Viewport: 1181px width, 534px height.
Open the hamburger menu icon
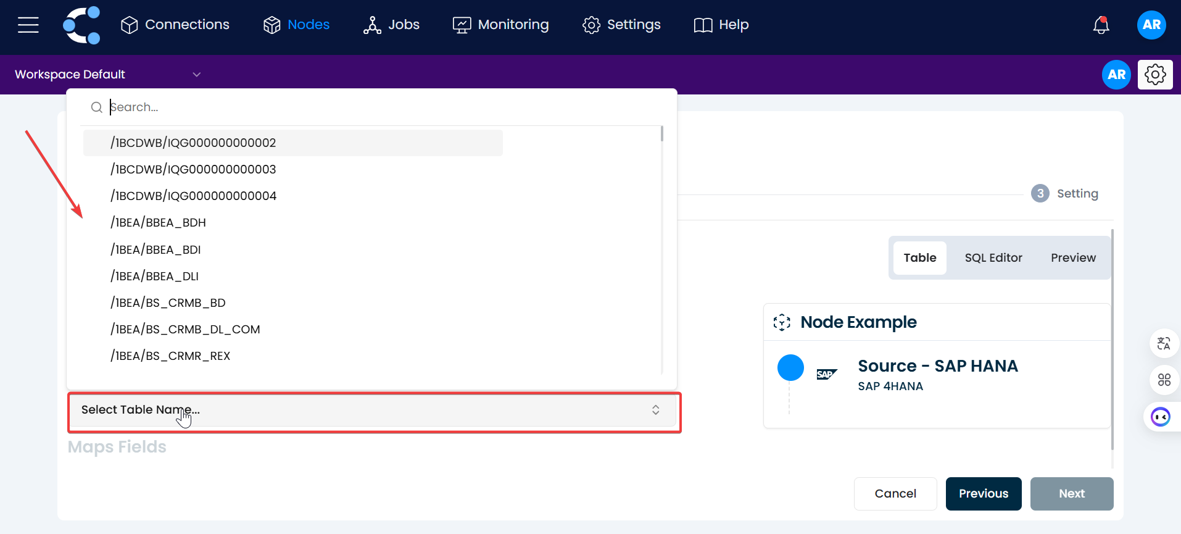[28, 25]
